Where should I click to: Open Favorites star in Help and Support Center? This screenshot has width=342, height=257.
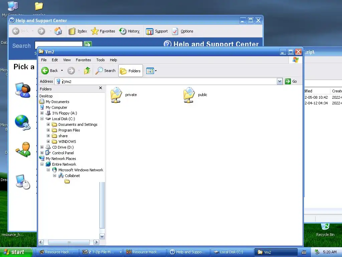click(x=103, y=31)
